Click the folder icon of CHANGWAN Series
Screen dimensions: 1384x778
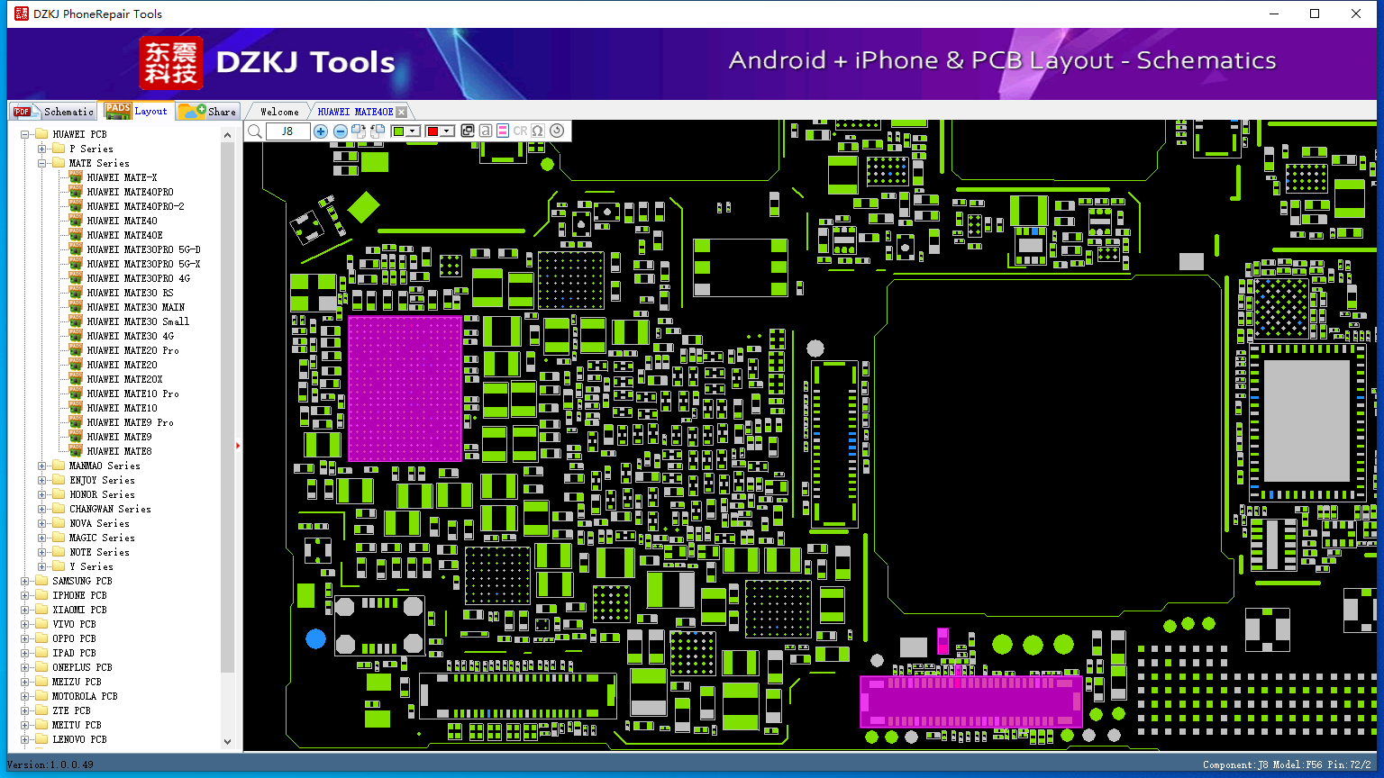[59, 509]
